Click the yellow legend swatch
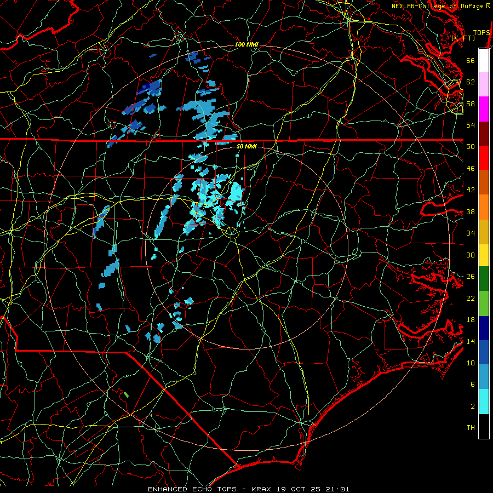493x493 pixels. [x=484, y=255]
